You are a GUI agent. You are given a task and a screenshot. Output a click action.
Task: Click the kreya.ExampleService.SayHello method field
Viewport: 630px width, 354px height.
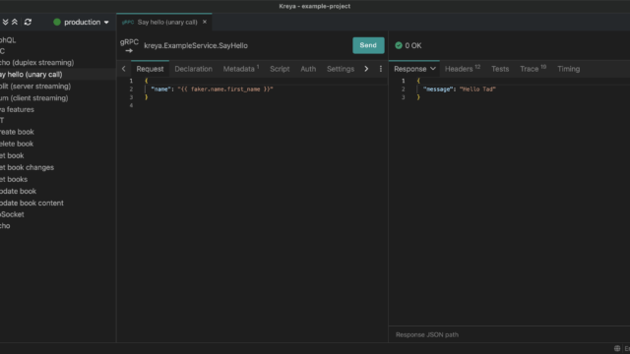tap(196, 46)
